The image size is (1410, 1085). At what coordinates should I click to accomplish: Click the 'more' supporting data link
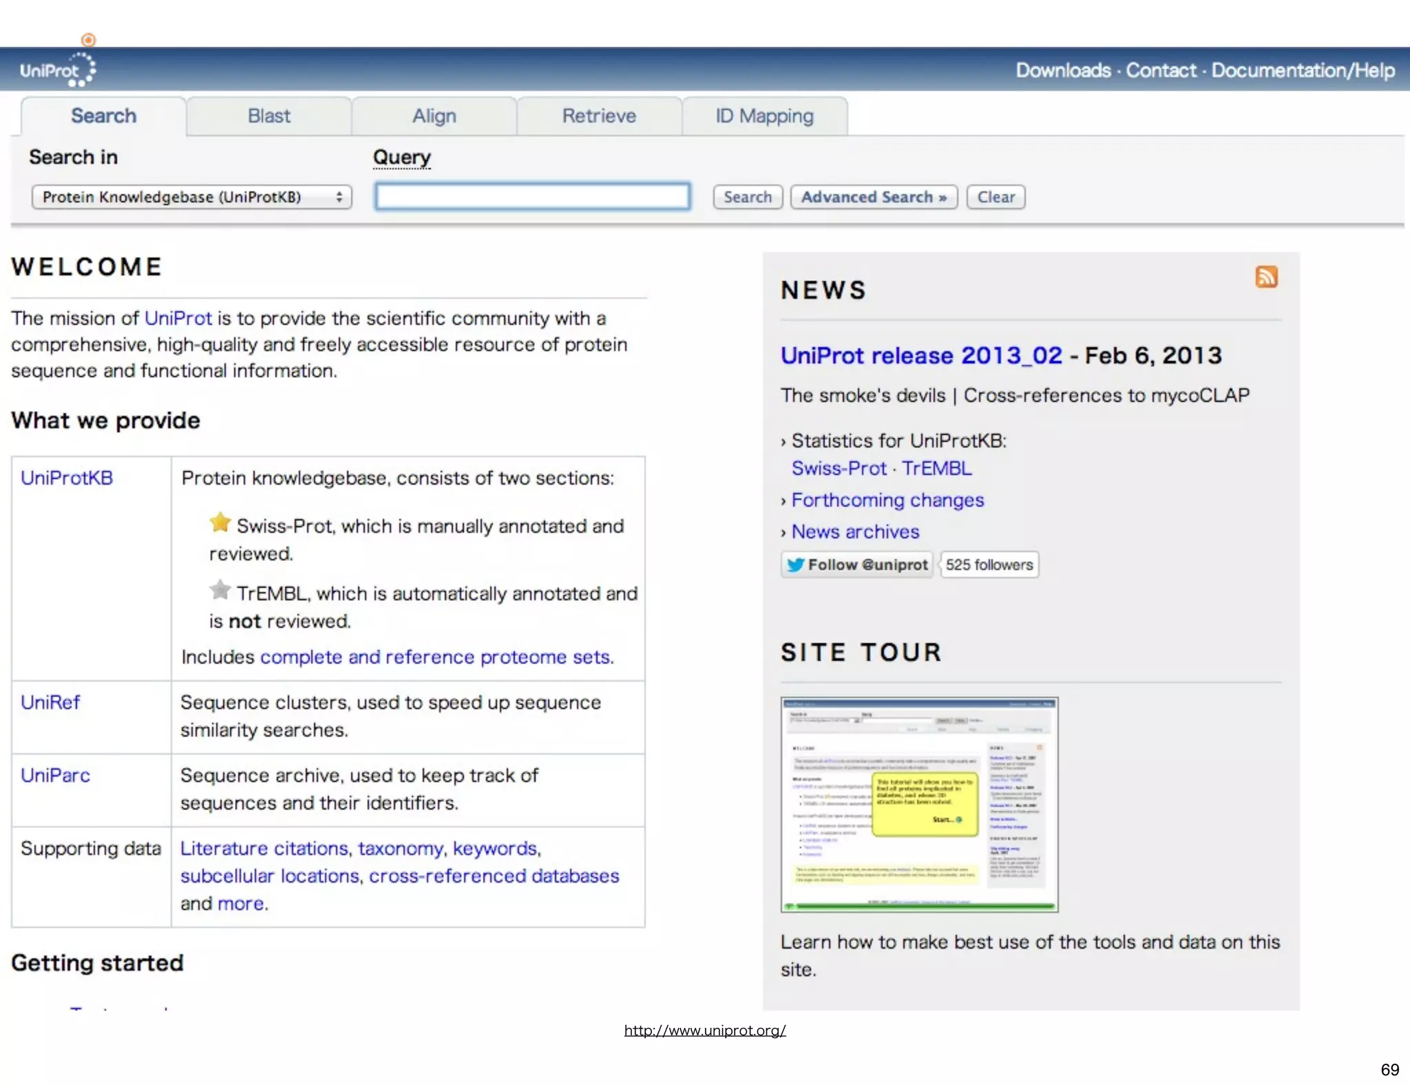pyautogui.click(x=240, y=903)
